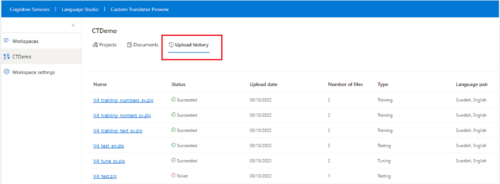
Task: Click the Workspaces hamburger icon
Action: (x=6, y=40)
